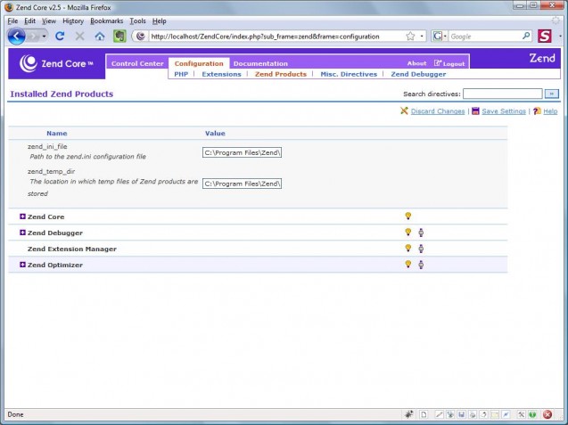Open the back/forward history dropdown arrow
The width and height of the screenshot is (568, 425).
45,37
